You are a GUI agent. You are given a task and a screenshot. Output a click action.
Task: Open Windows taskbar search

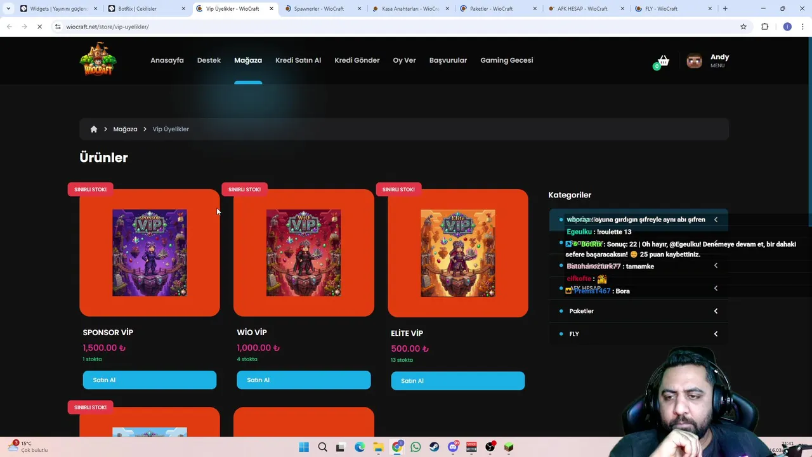click(x=322, y=447)
